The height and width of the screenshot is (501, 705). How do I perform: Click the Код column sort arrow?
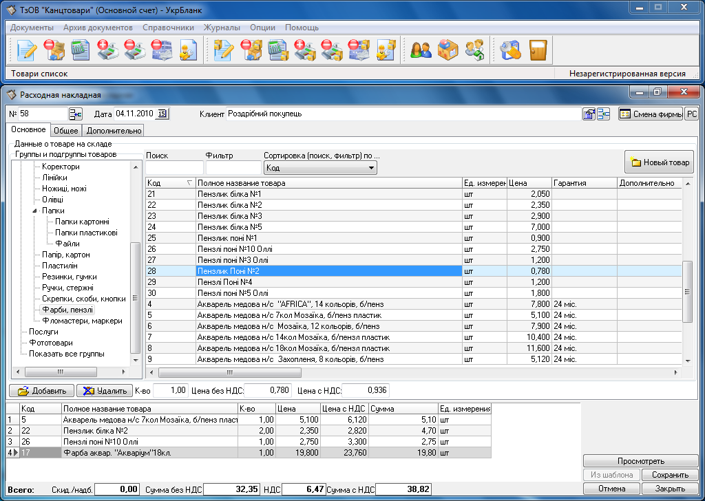189,183
